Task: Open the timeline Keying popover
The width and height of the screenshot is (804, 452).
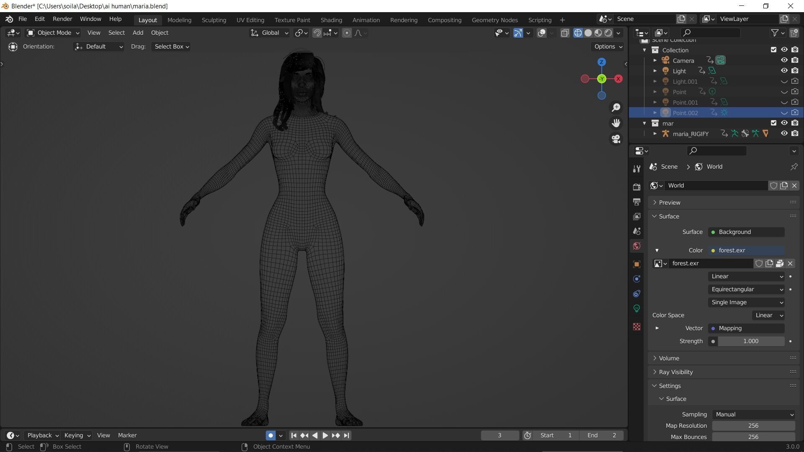Action: click(x=77, y=435)
